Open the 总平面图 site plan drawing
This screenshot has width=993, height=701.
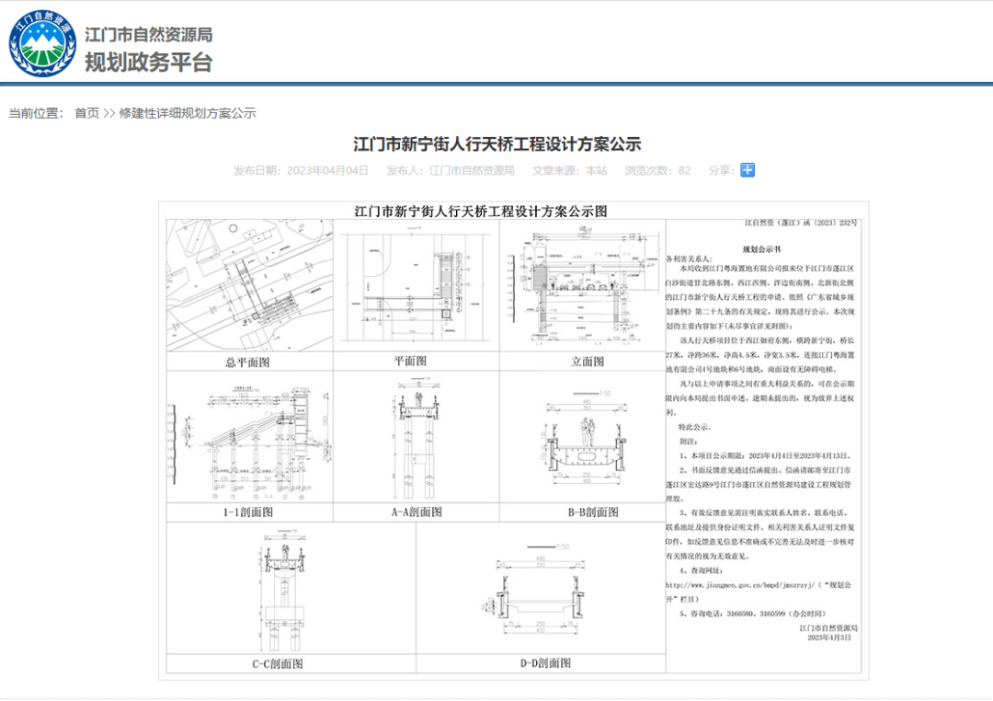coord(249,285)
